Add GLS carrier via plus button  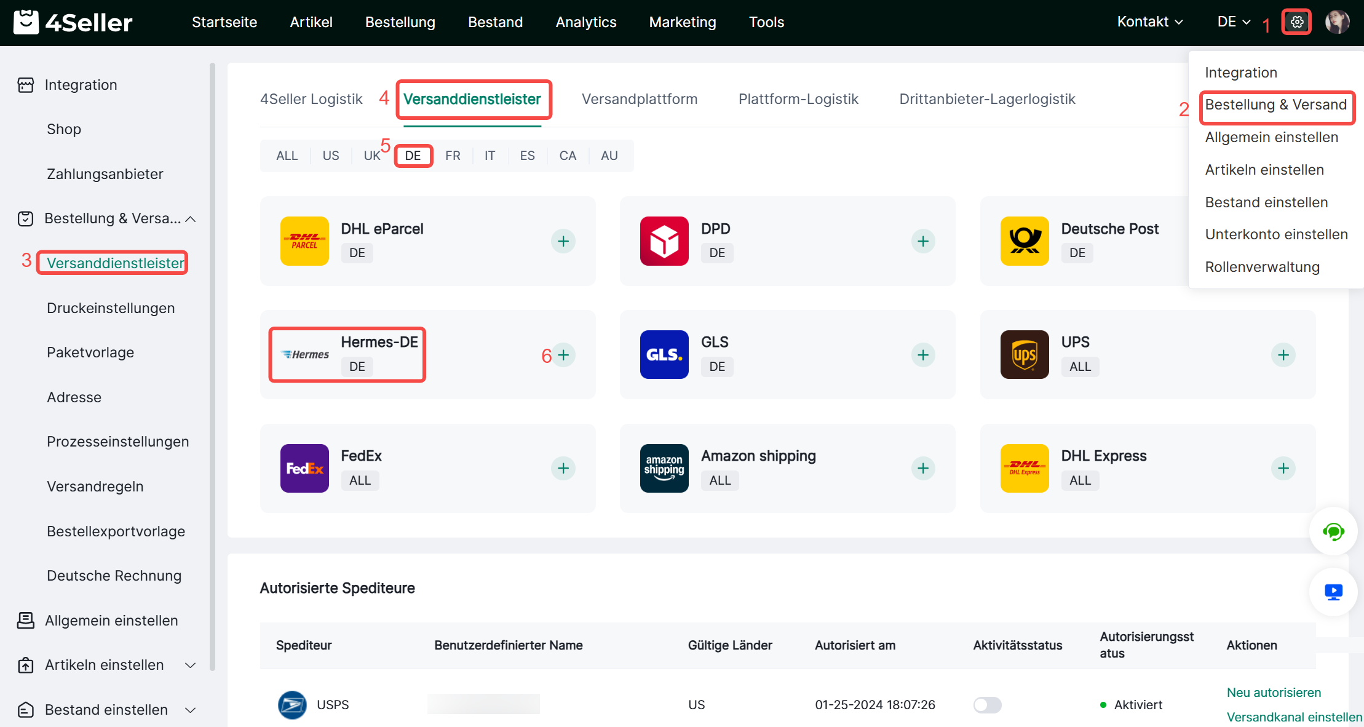923,355
